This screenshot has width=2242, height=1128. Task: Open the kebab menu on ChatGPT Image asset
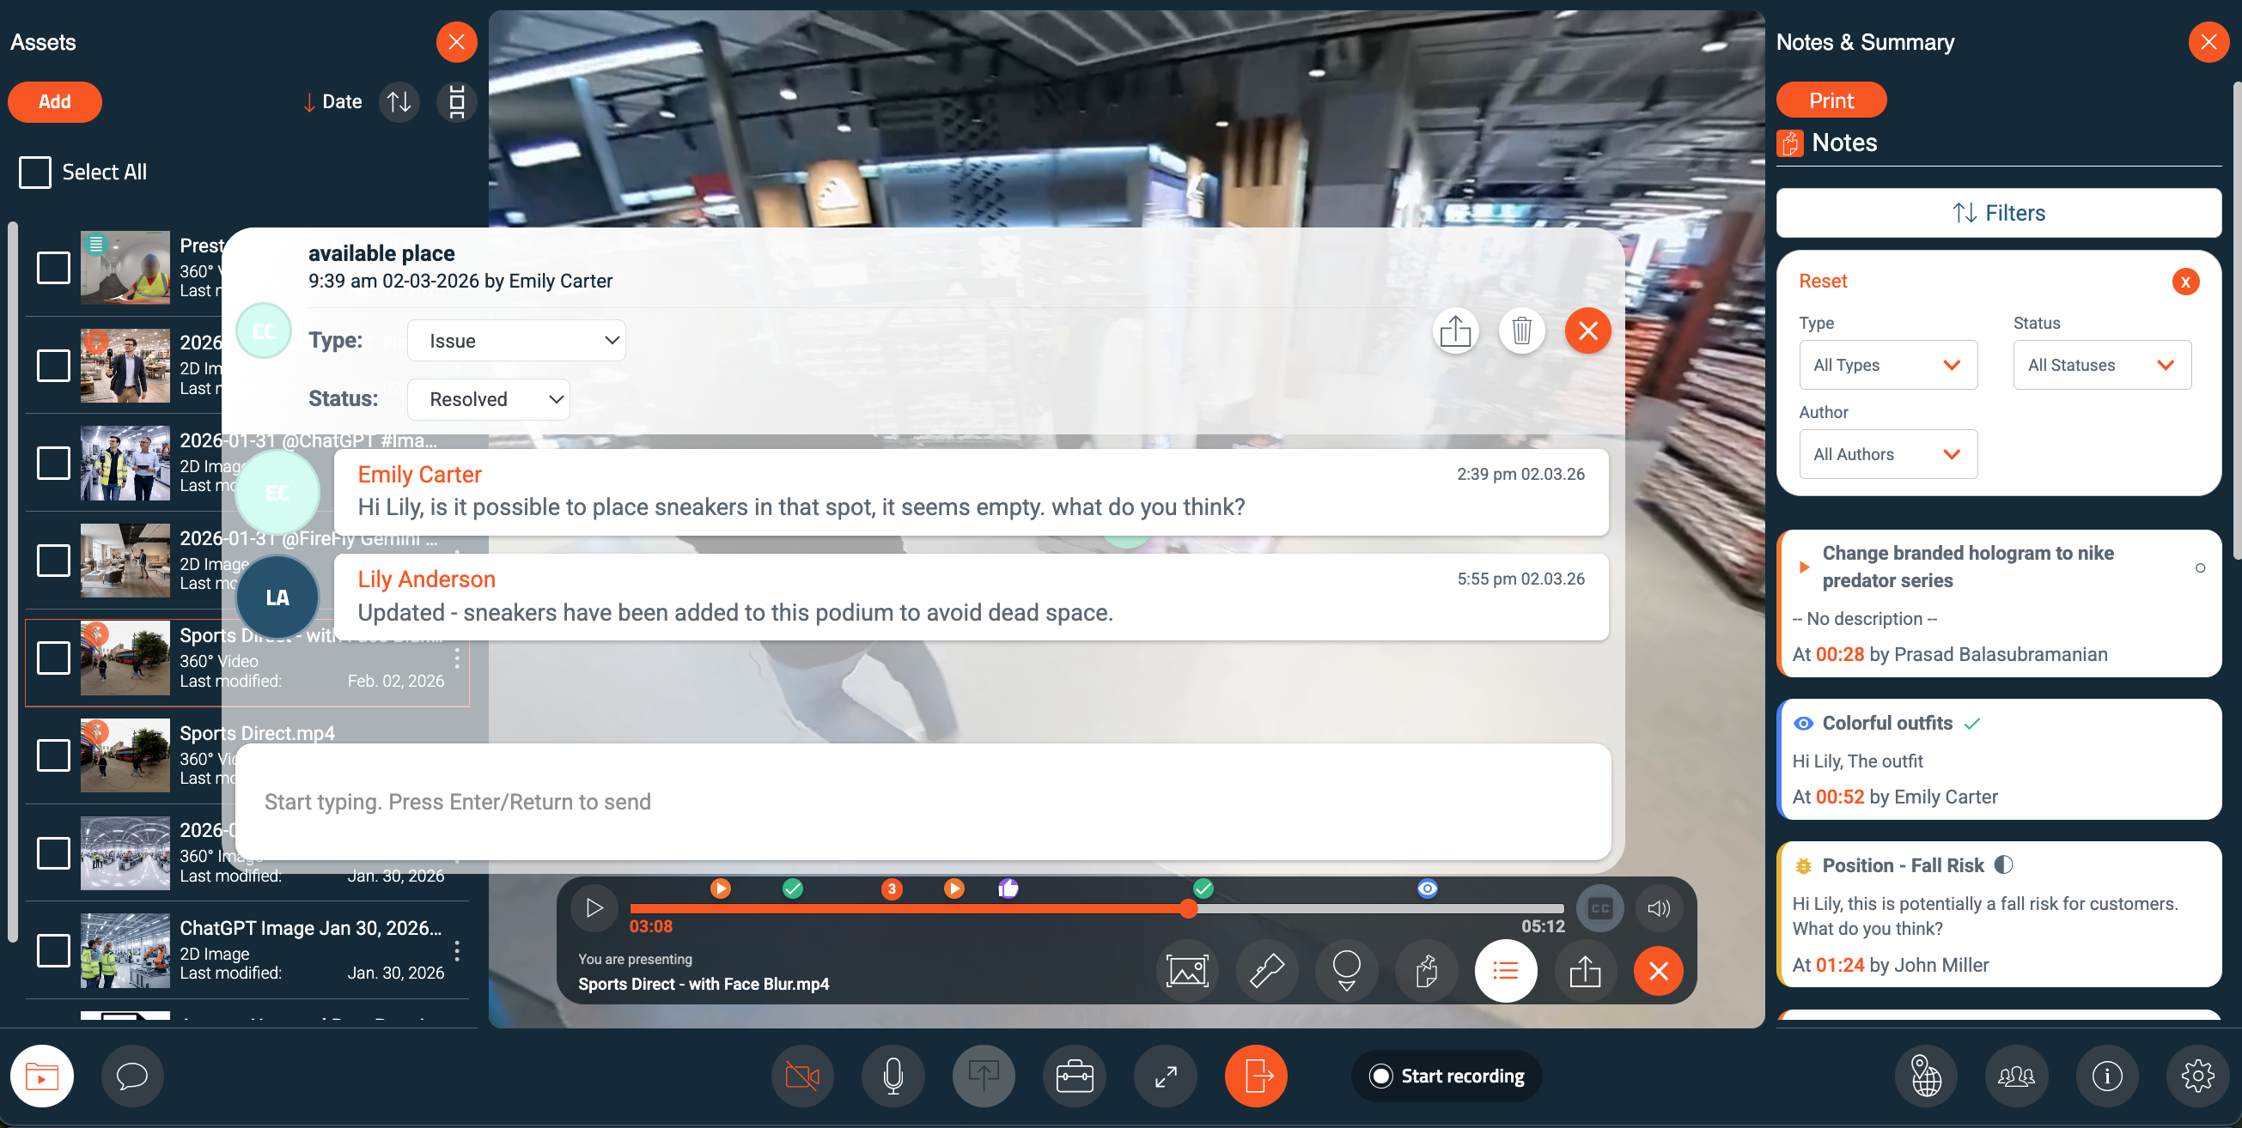(459, 951)
